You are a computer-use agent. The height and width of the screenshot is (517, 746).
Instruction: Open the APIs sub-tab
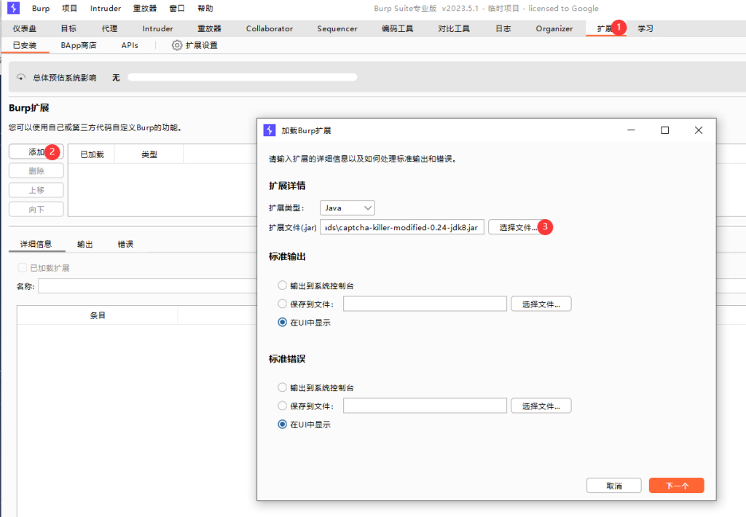130,45
